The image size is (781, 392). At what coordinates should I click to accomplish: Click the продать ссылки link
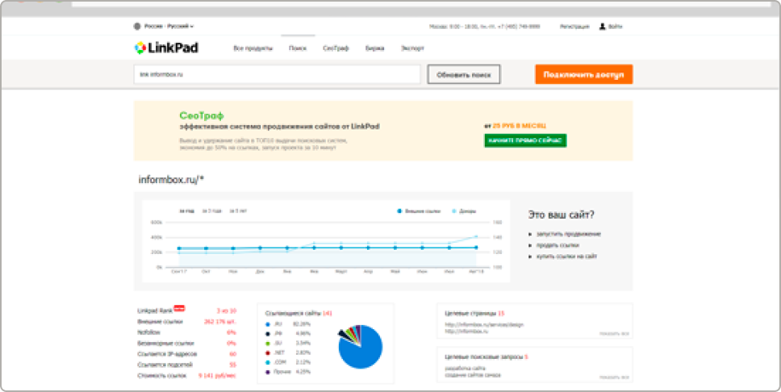click(x=558, y=245)
